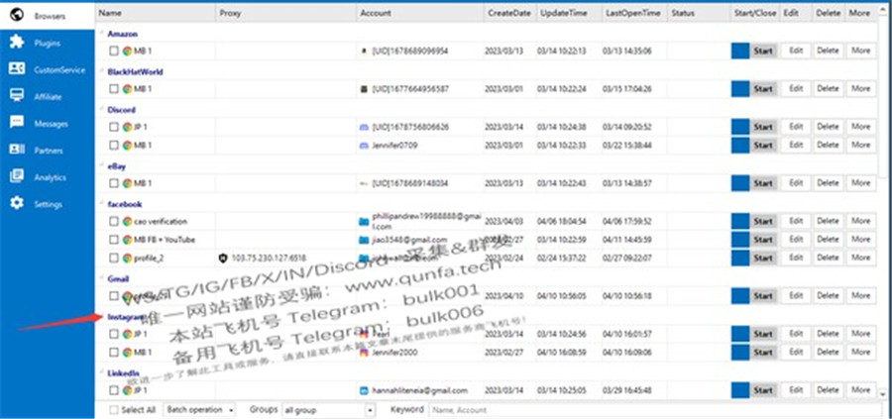Open the Batch operation dropdown
Screen dimensions: 892x419
pos(199,409)
